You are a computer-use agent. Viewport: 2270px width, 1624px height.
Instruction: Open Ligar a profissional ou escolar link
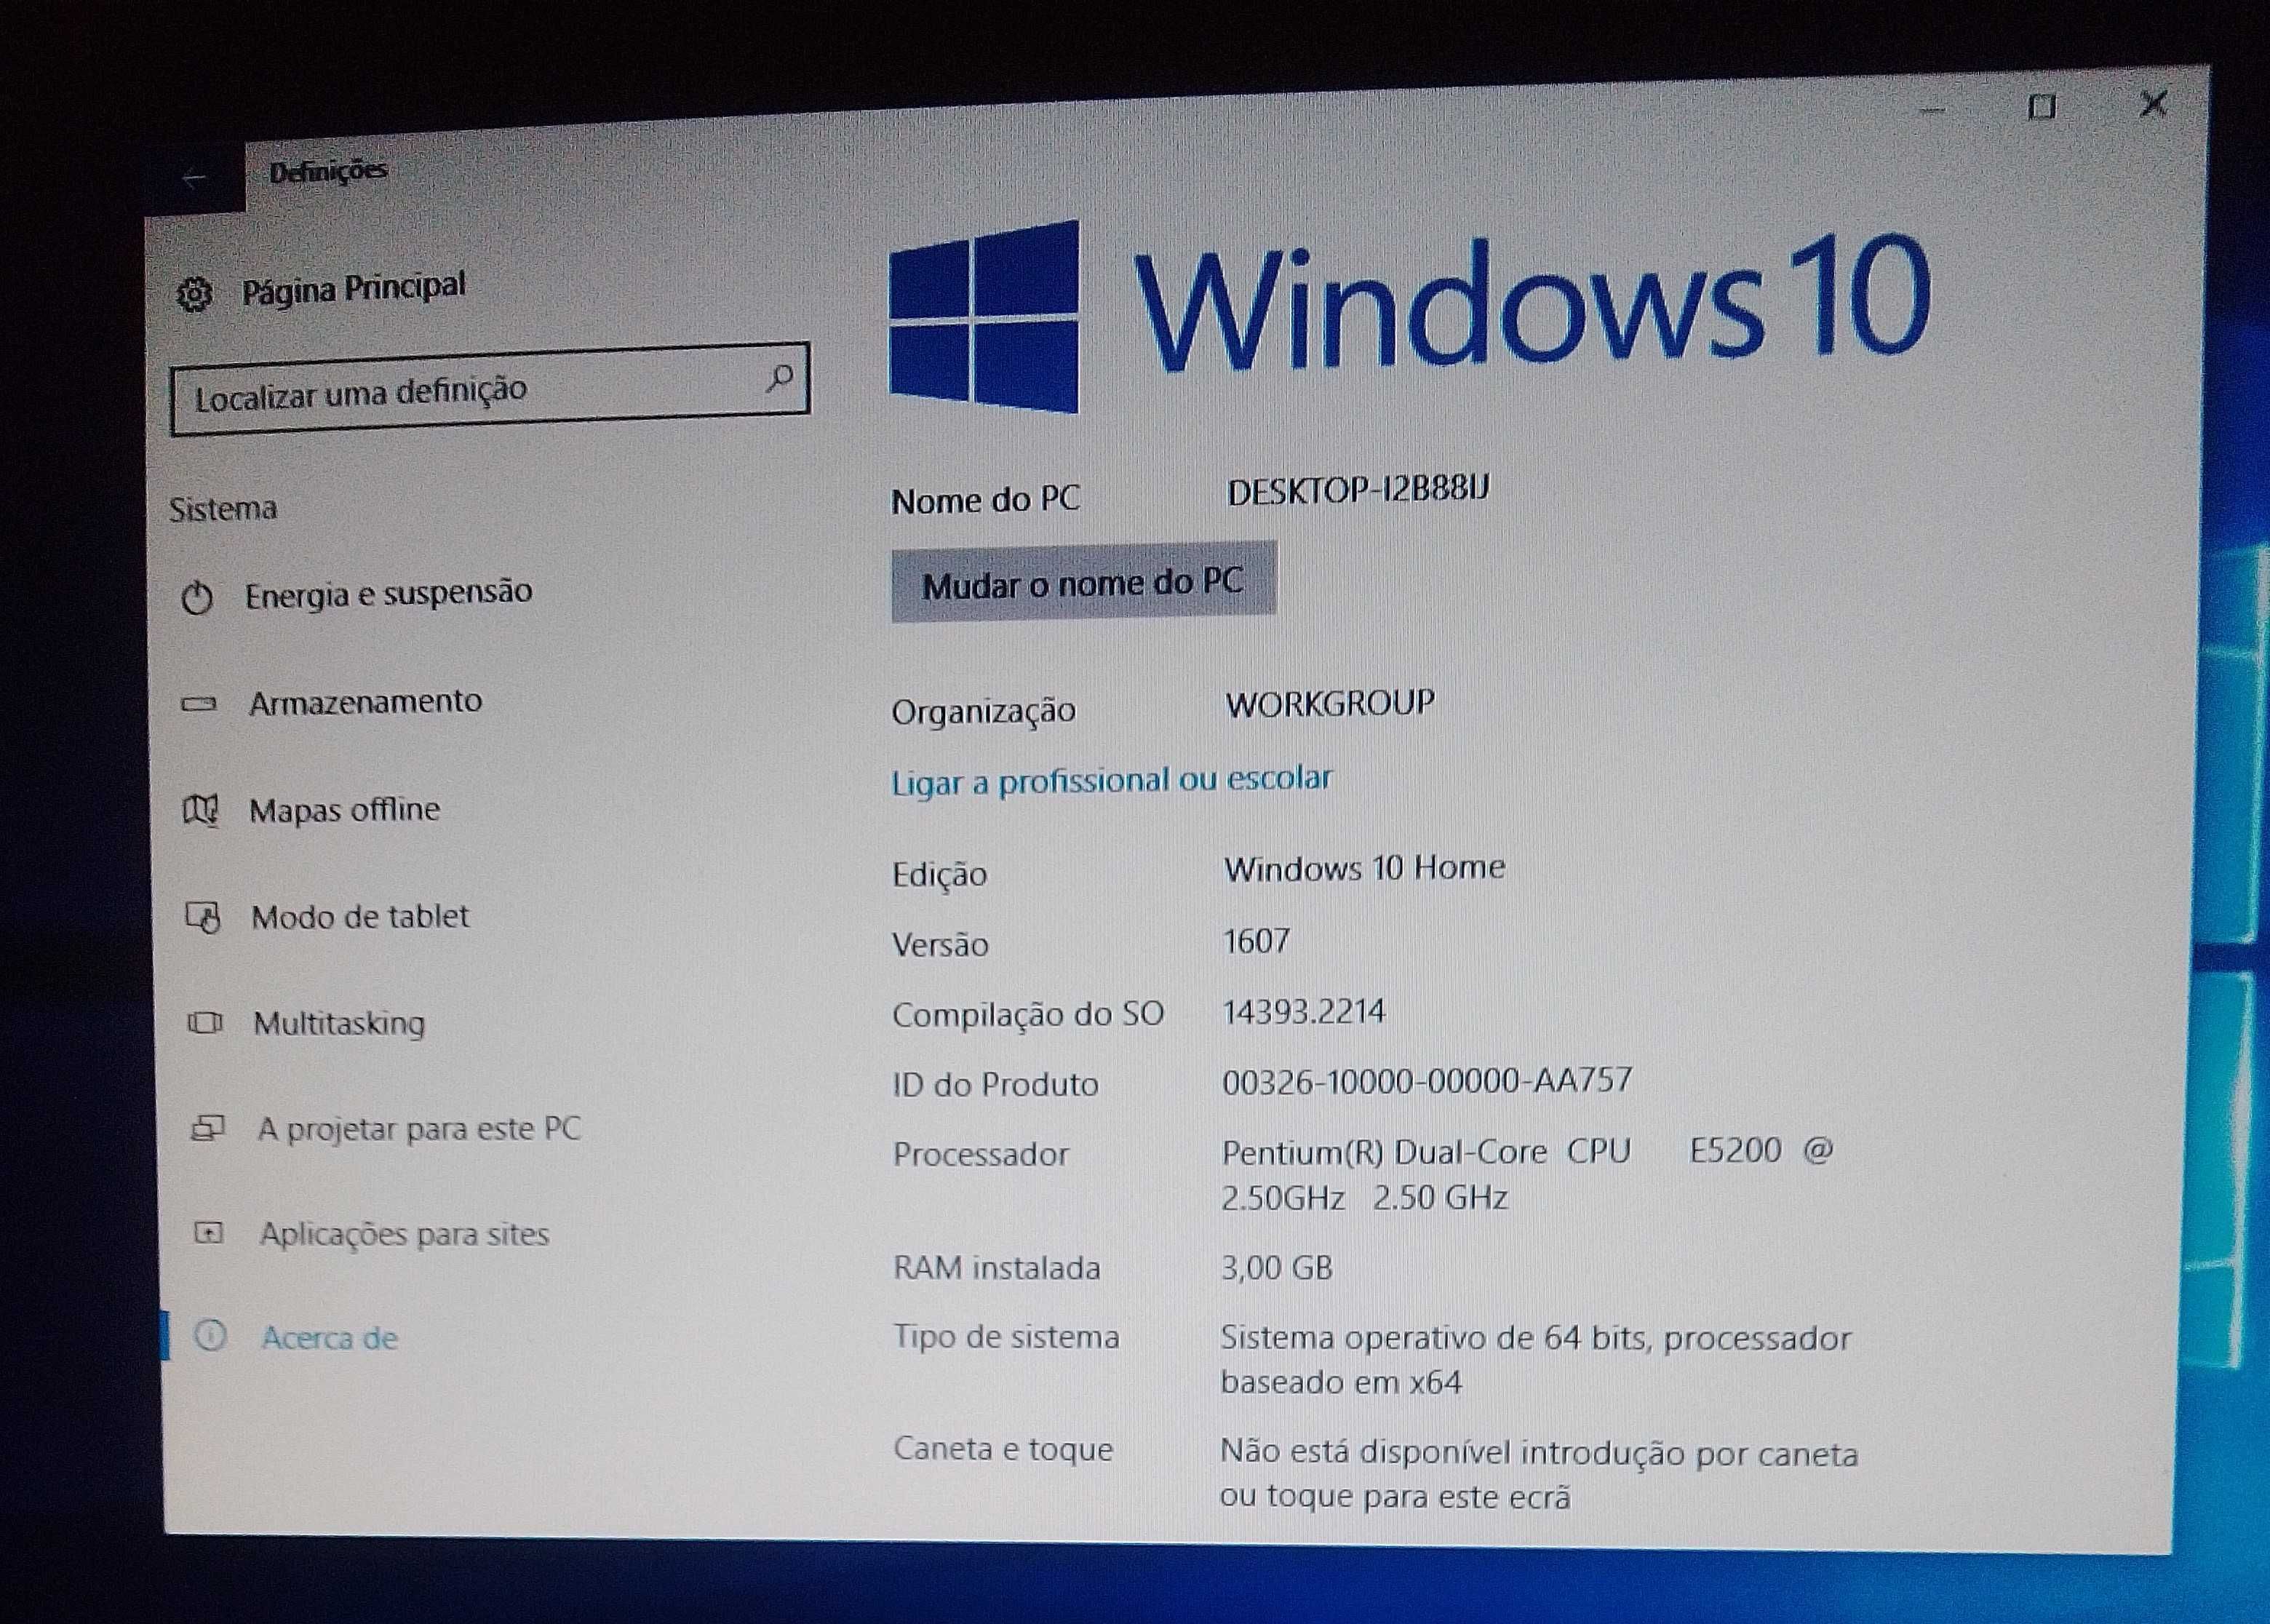tap(1111, 780)
